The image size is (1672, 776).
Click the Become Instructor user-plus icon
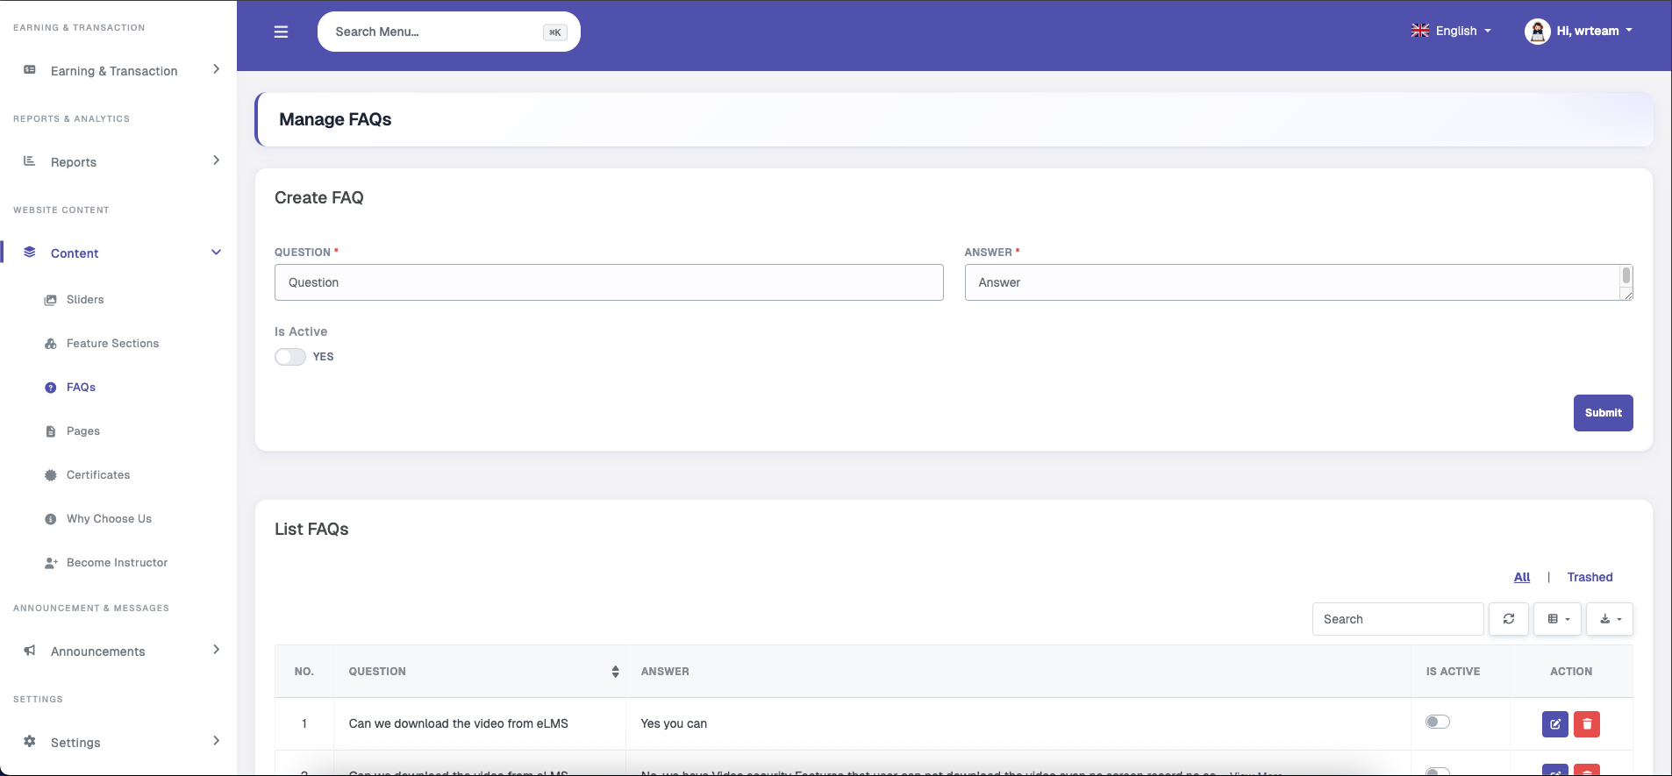[51, 563]
